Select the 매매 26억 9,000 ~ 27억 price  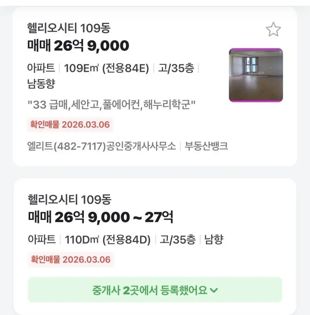100,217
